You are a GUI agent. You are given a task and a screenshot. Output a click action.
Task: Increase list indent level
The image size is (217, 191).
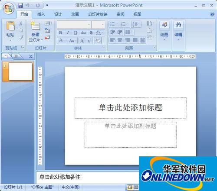pos(120,32)
